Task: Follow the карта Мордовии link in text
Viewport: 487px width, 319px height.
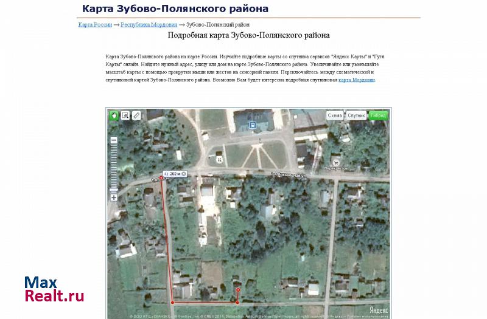Action: point(357,80)
